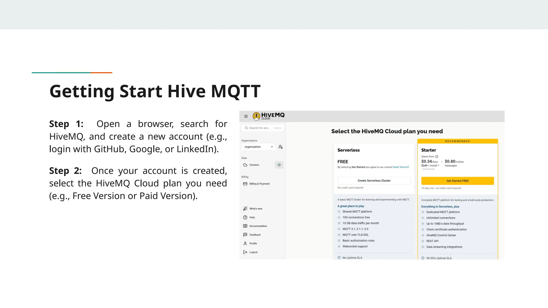Click the Feedback speech bubble icon
This screenshot has width=548, height=308.
point(245,235)
